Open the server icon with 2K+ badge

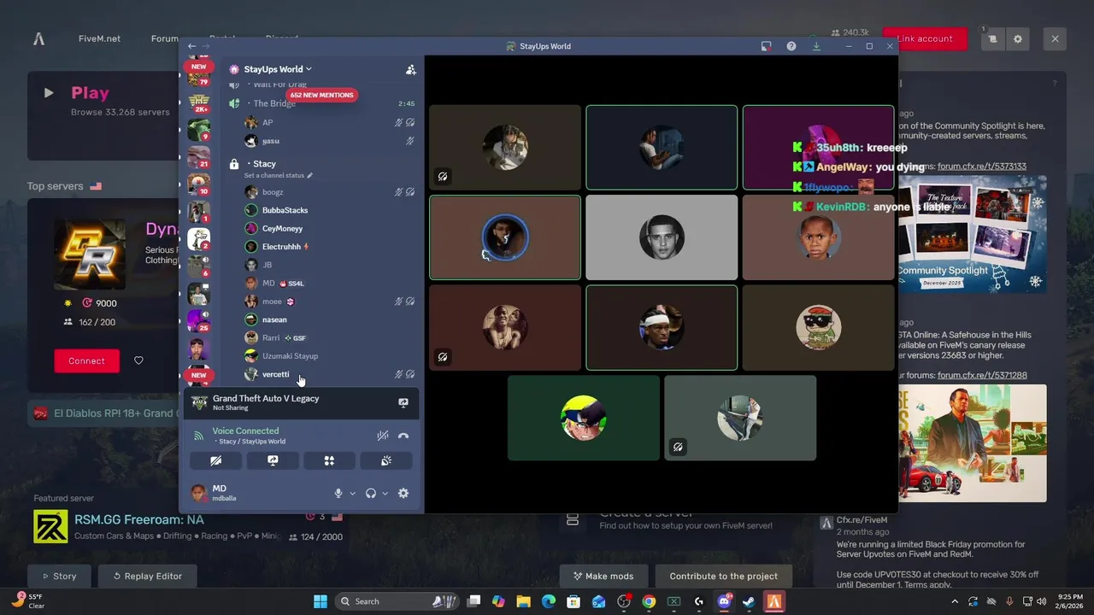198,102
